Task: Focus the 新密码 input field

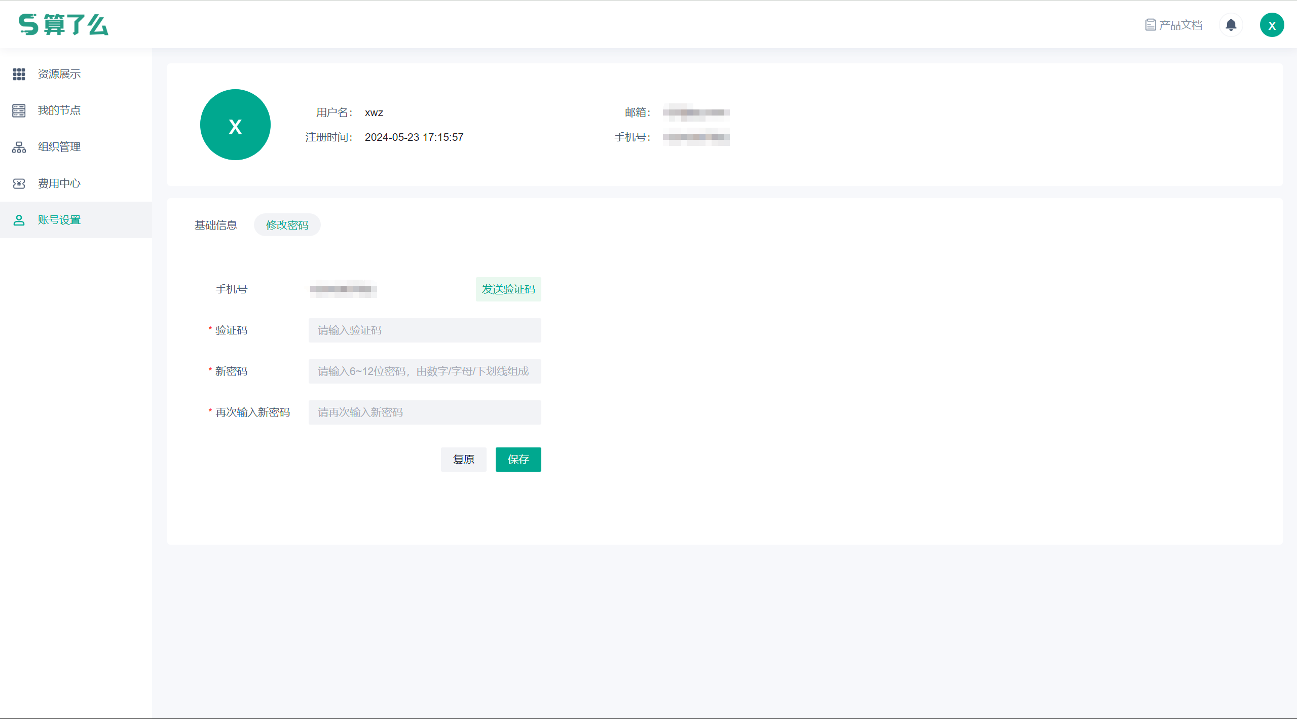Action: coord(424,371)
